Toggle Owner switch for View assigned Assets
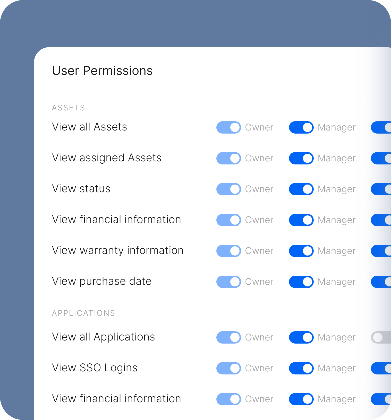Image resolution: width=391 pixels, height=420 pixels. (x=228, y=158)
